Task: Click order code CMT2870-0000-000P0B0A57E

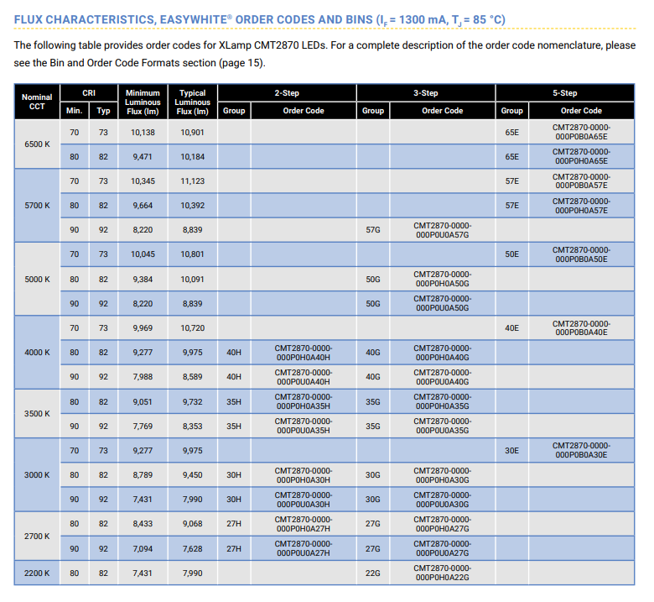Action: [581, 181]
